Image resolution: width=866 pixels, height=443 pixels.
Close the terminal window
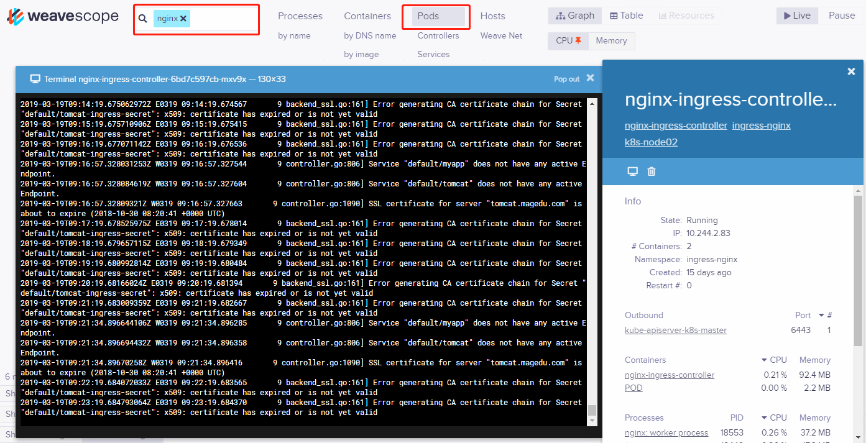590,78
